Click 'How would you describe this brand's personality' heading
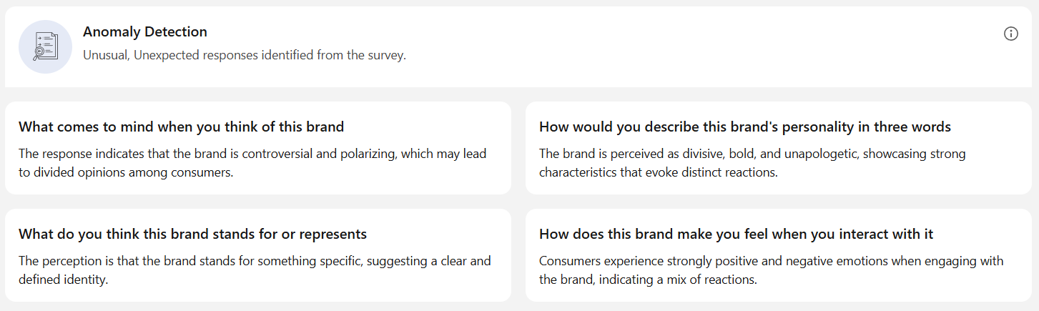Image resolution: width=1039 pixels, height=311 pixels. point(745,127)
